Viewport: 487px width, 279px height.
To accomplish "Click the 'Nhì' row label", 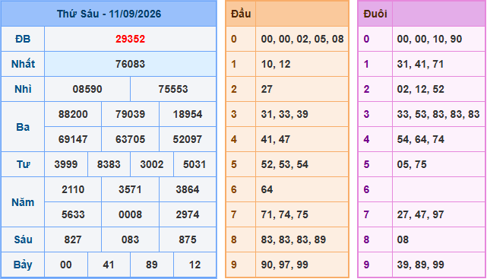I will pyautogui.click(x=23, y=89).
